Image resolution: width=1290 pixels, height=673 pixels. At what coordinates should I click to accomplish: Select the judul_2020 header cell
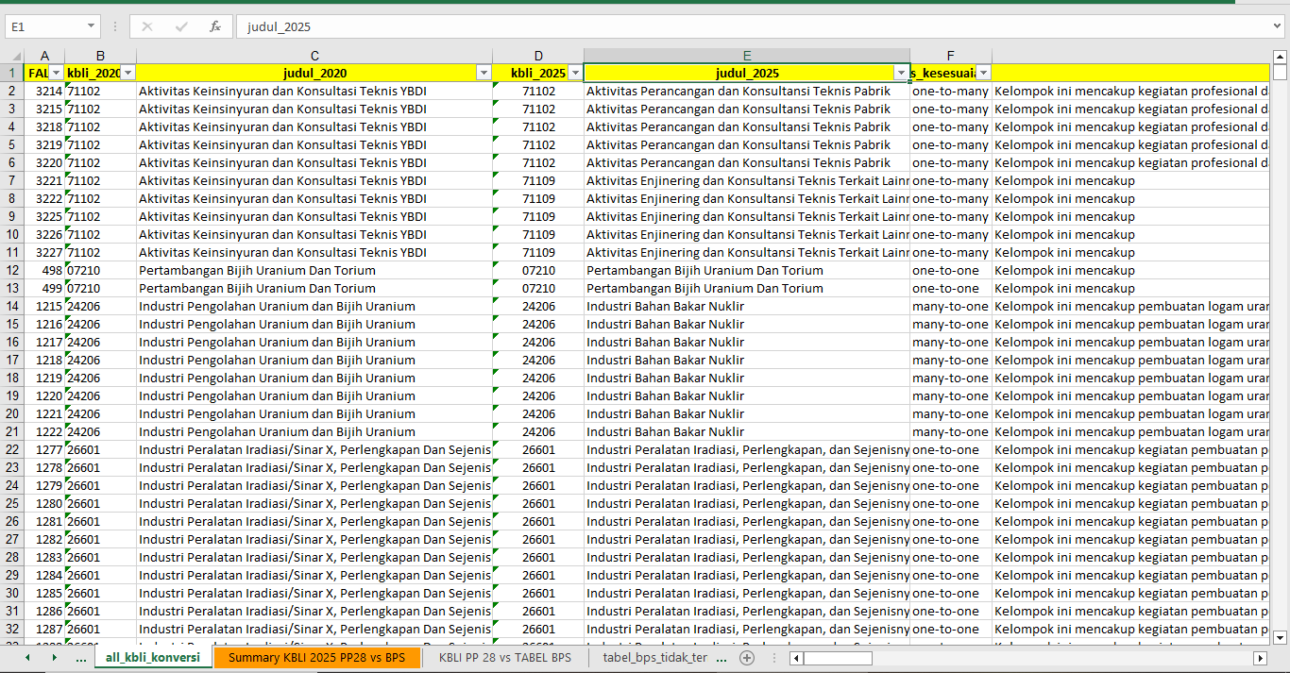[314, 73]
